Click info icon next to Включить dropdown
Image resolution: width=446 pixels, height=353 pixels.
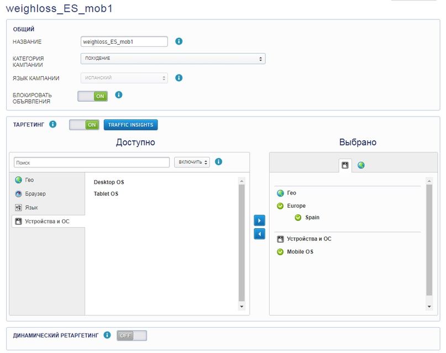(218, 162)
